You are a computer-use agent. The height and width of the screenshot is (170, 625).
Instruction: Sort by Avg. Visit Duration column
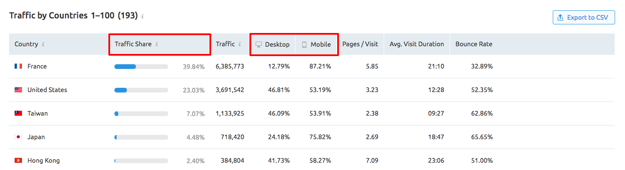point(416,44)
